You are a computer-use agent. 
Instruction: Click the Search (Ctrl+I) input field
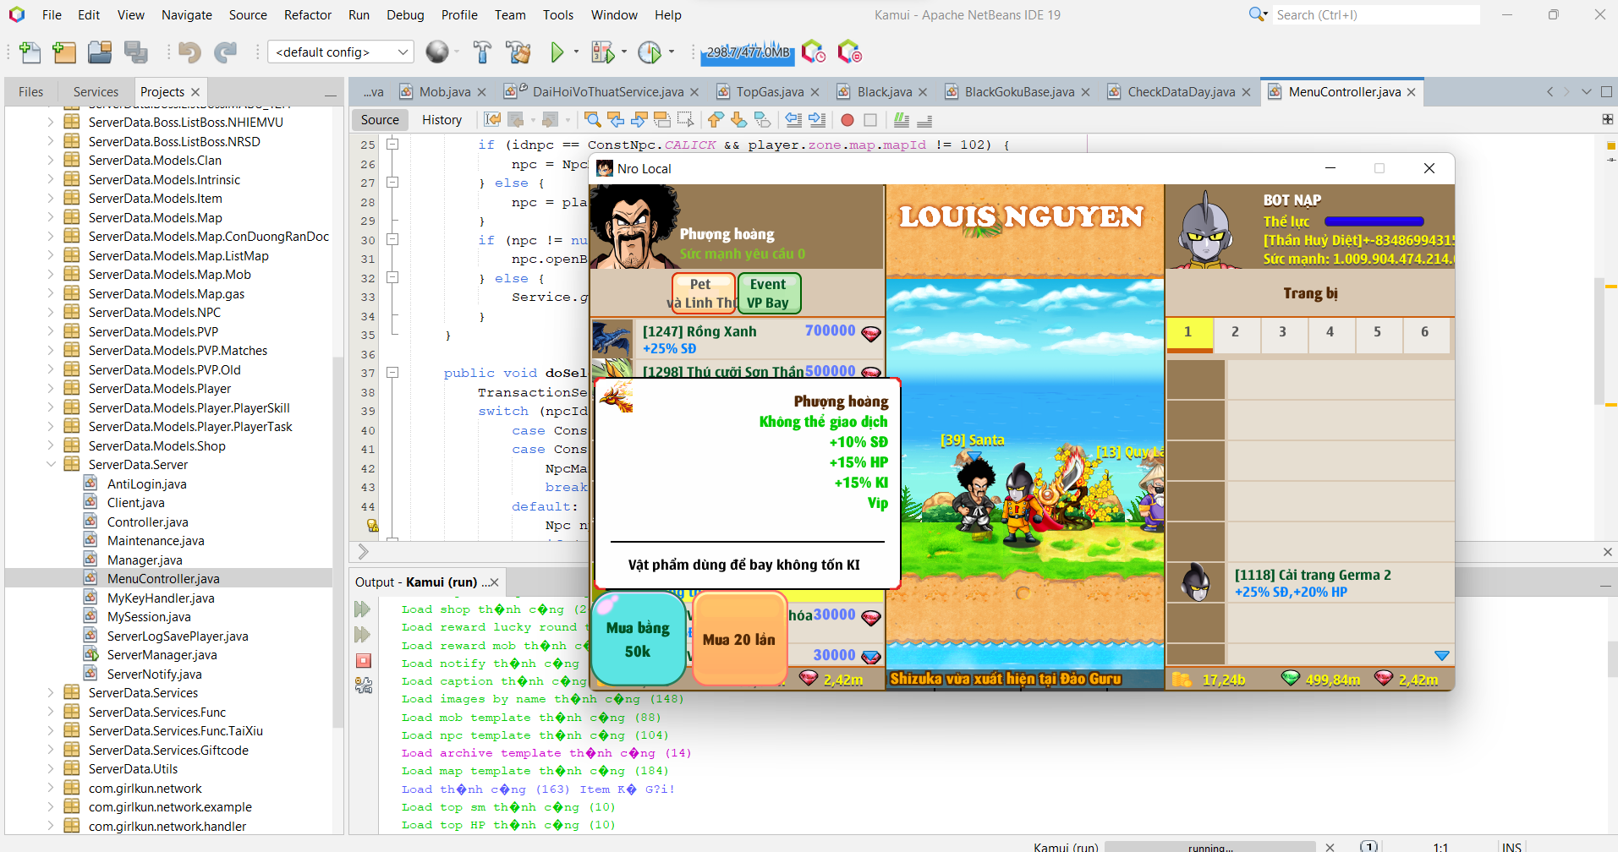(1374, 15)
